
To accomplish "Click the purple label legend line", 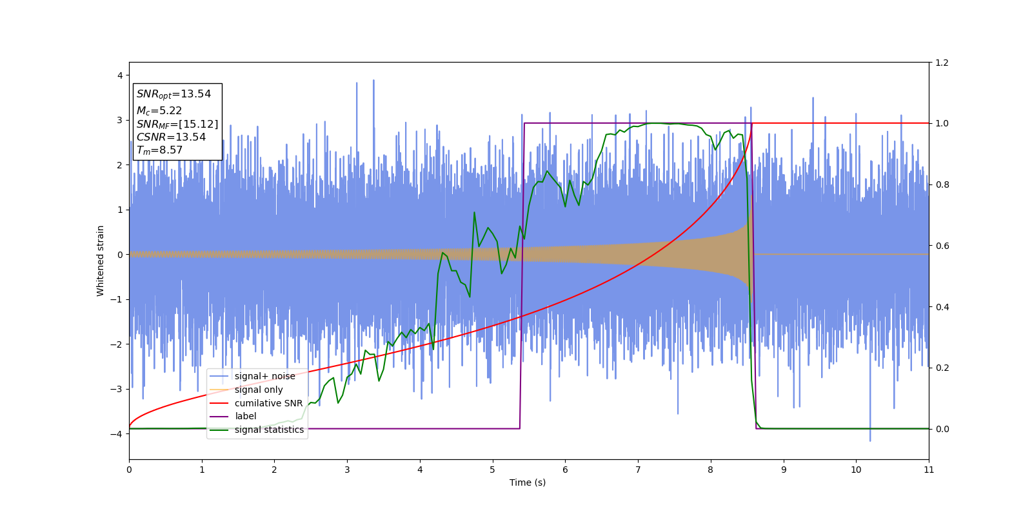I will point(219,417).
